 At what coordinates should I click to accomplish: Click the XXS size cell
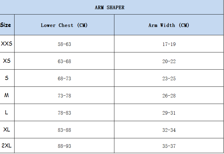point(7,44)
